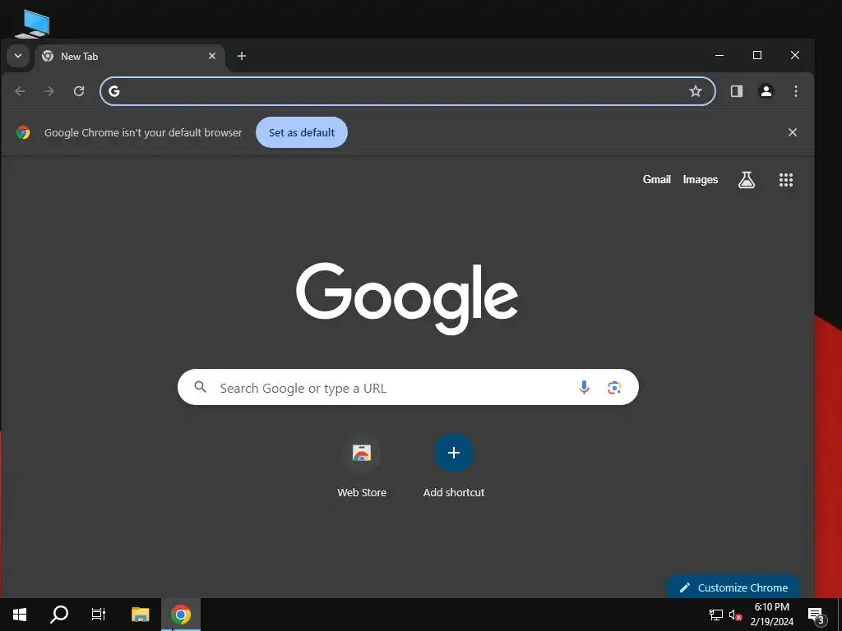Minimize the Chrome window

(x=719, y=55)
